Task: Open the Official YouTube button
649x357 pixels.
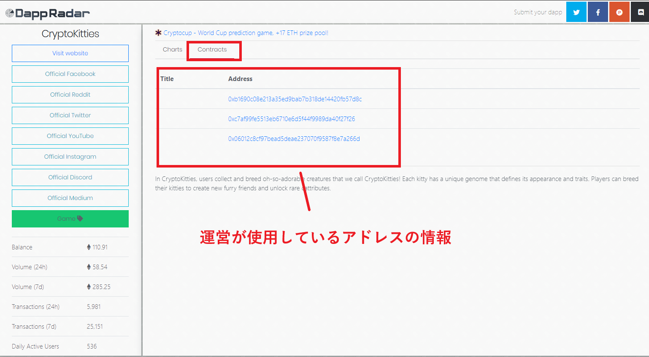Action: tap(70, 136)
